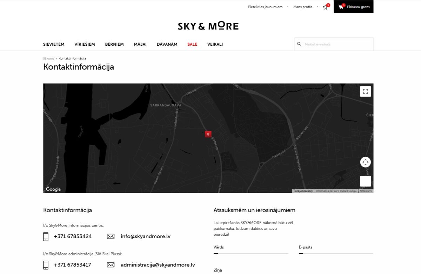Click the favorites star icon
421x274 pixels.
click(x=325, y=7)
